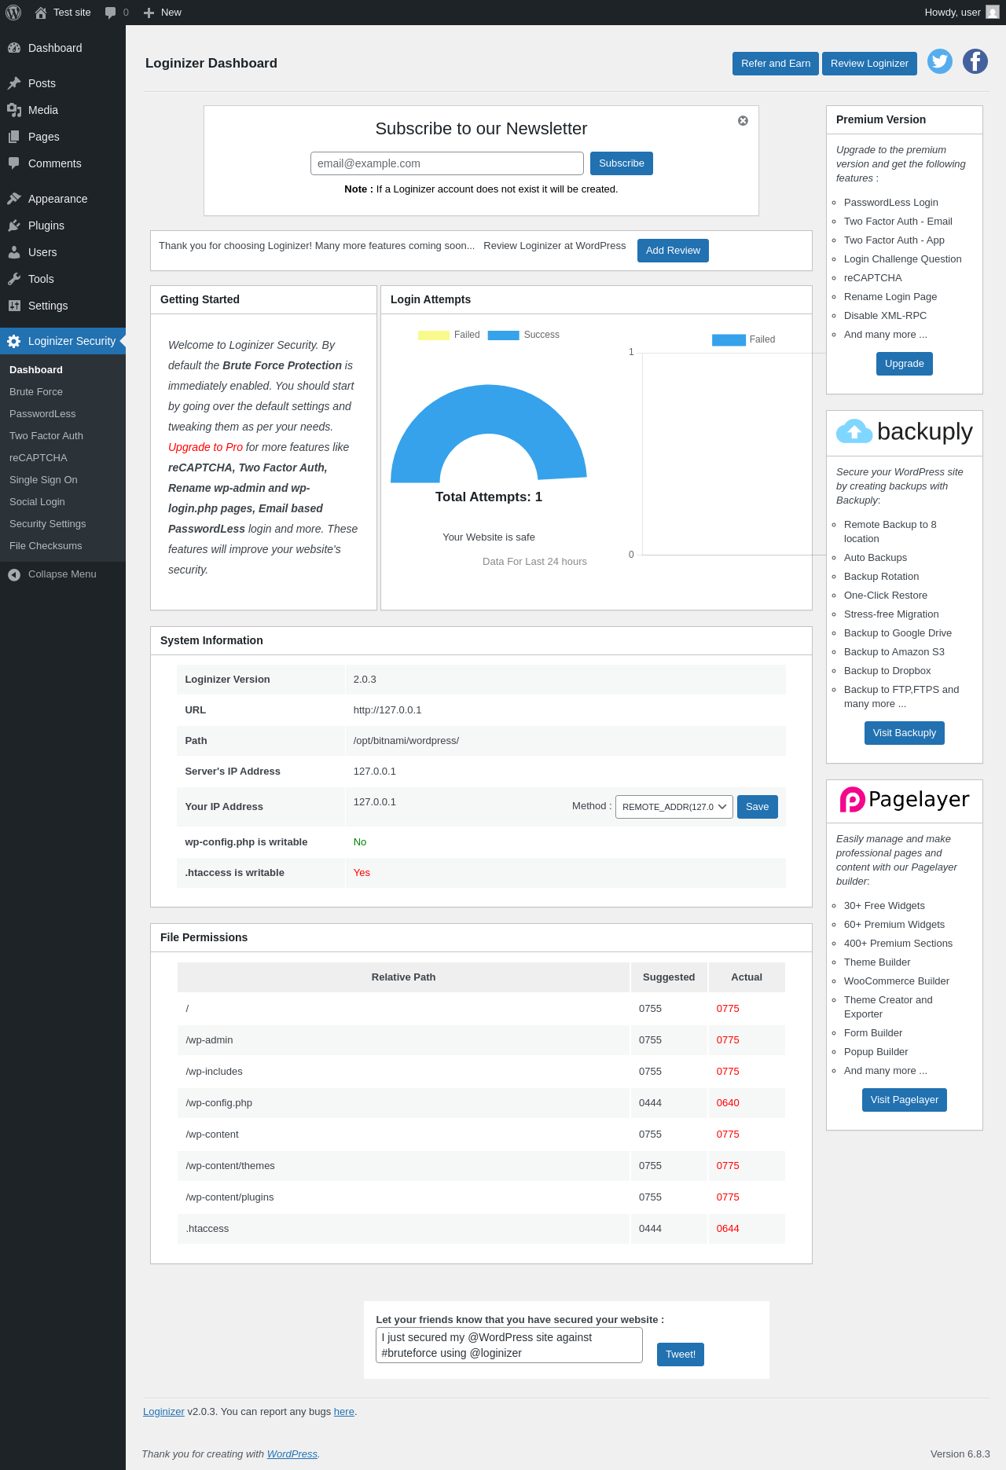Viewport: 1006px width, 1470px height.
Task: Click the Collapse Menu arrow icon
Action: pos(14,574)
